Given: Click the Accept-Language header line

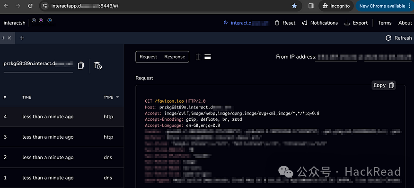Looking at the screenshot, I should [183, 125].
